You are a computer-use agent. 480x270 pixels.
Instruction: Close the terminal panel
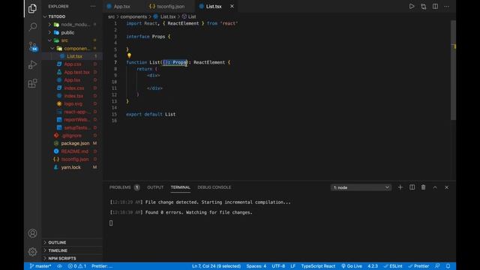[447, 187]
